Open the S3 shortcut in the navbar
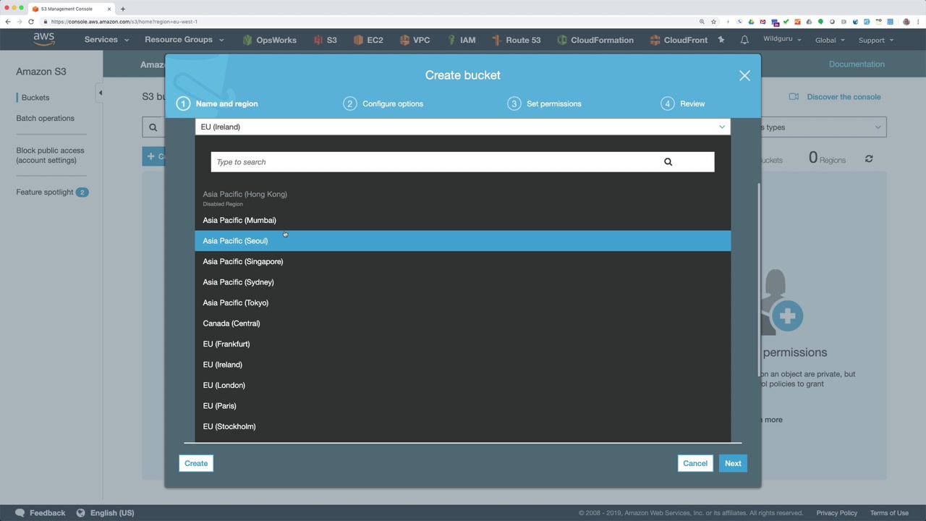The height and width of the screenshot is (521, 926). (x=325, y=40)
